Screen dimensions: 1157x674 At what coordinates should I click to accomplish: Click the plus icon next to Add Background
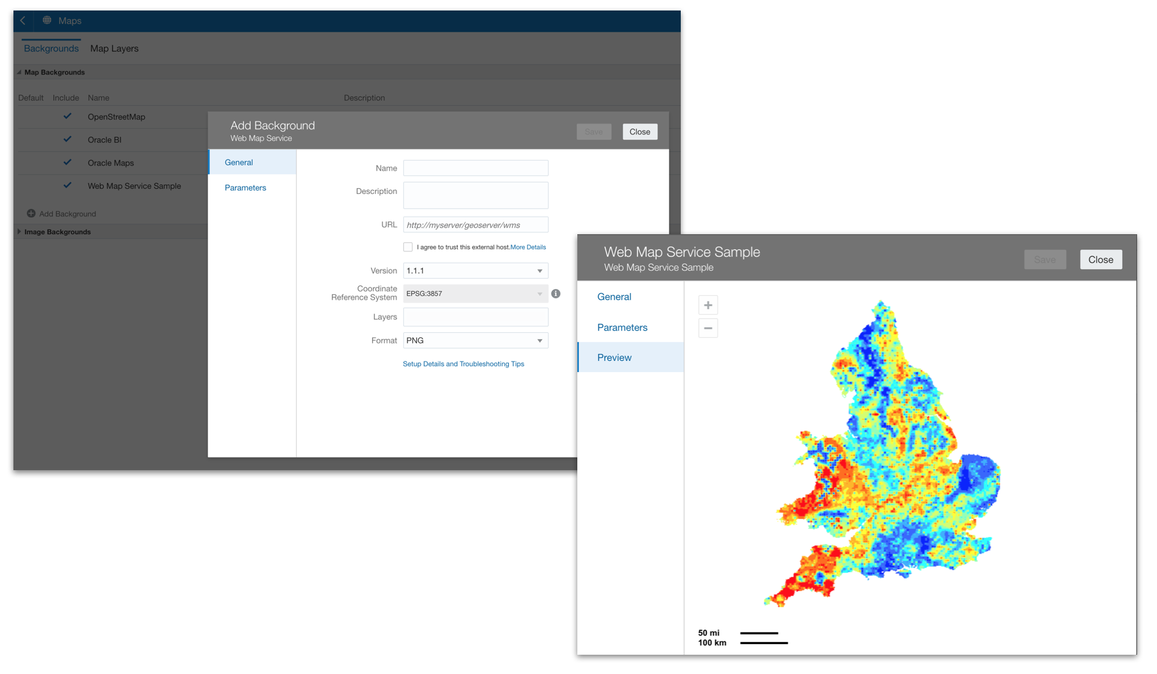tap(31, 214)
